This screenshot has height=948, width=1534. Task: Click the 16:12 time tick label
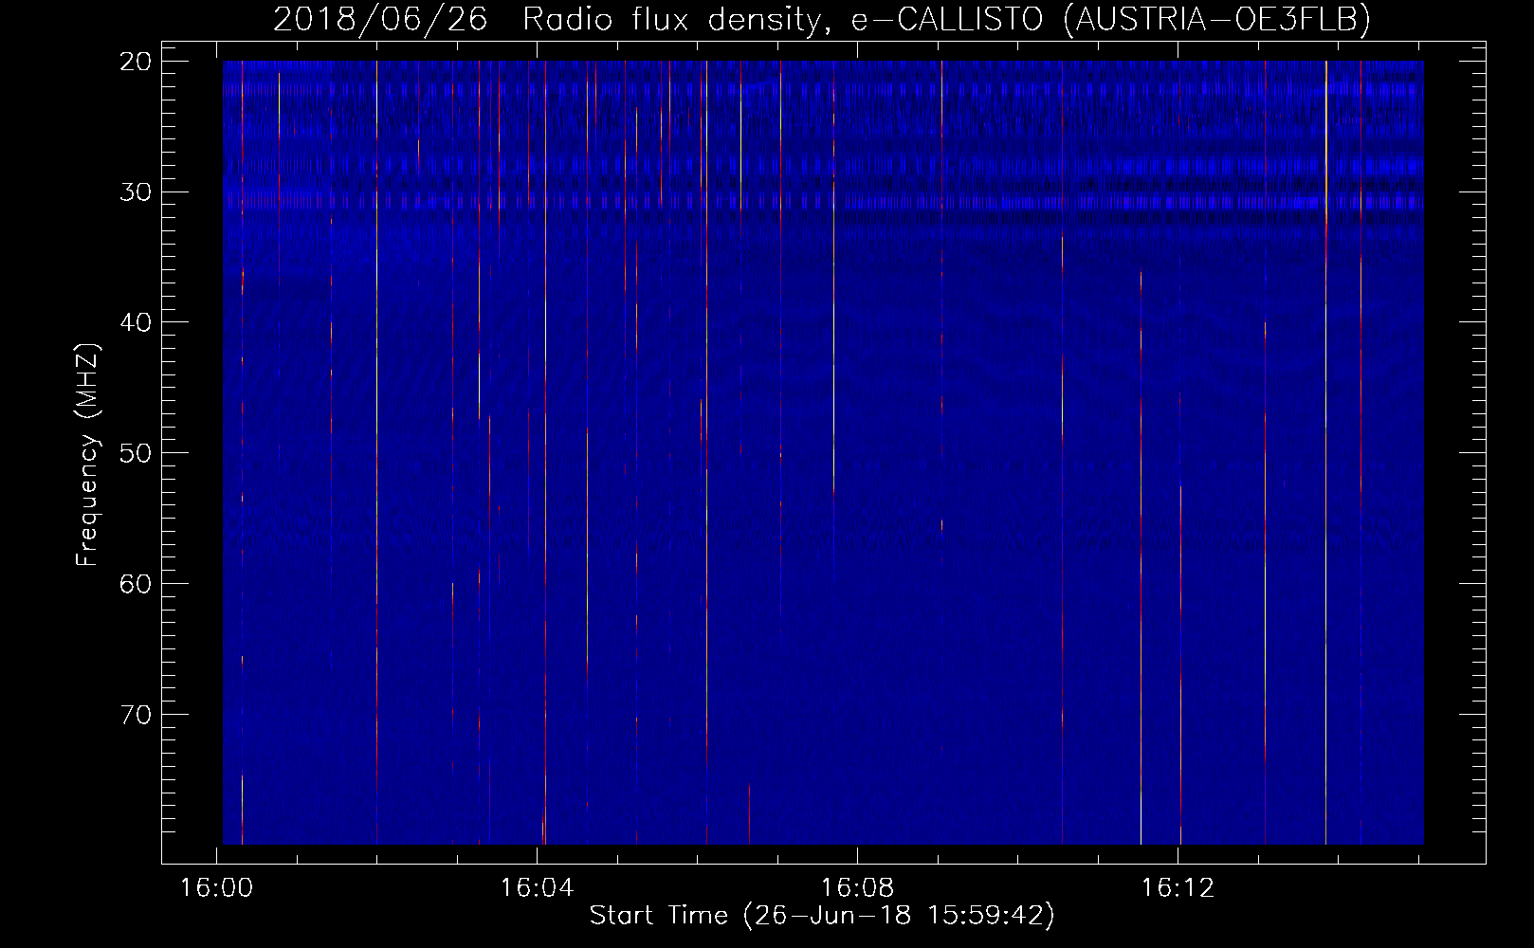(1177, 888)
